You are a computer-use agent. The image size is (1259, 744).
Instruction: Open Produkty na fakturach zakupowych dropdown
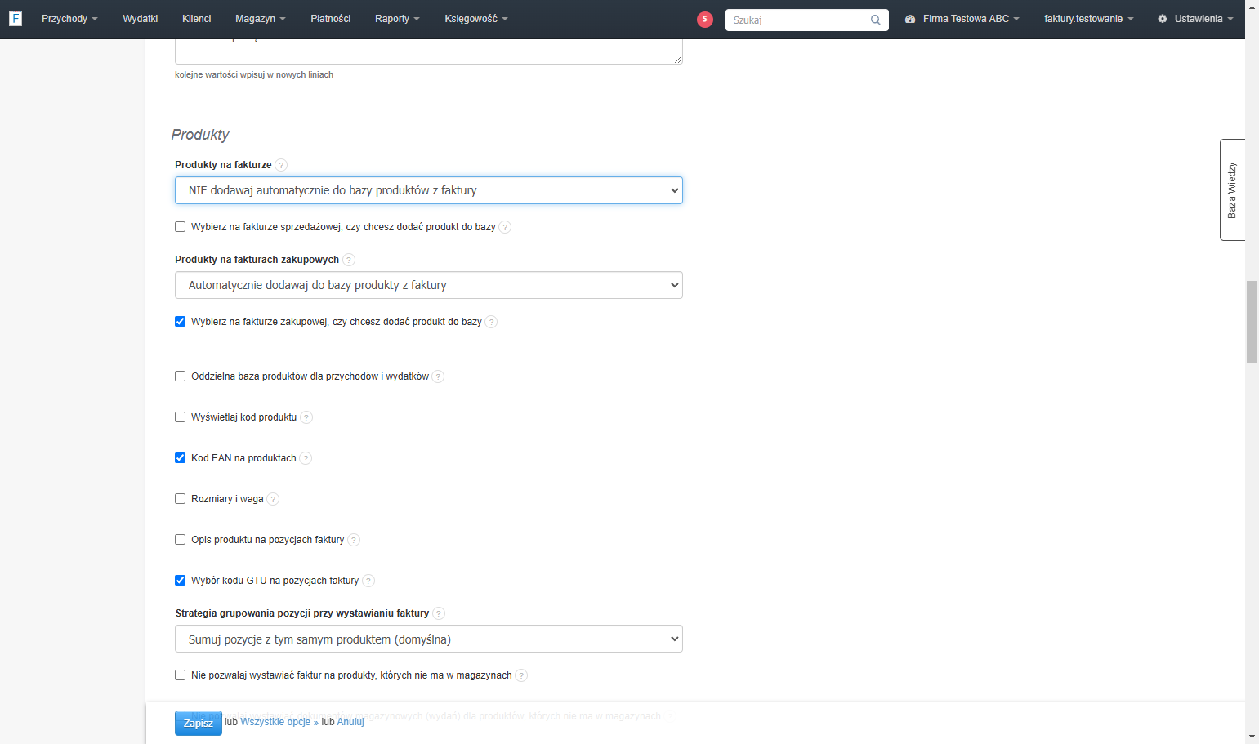click(429, 285)
